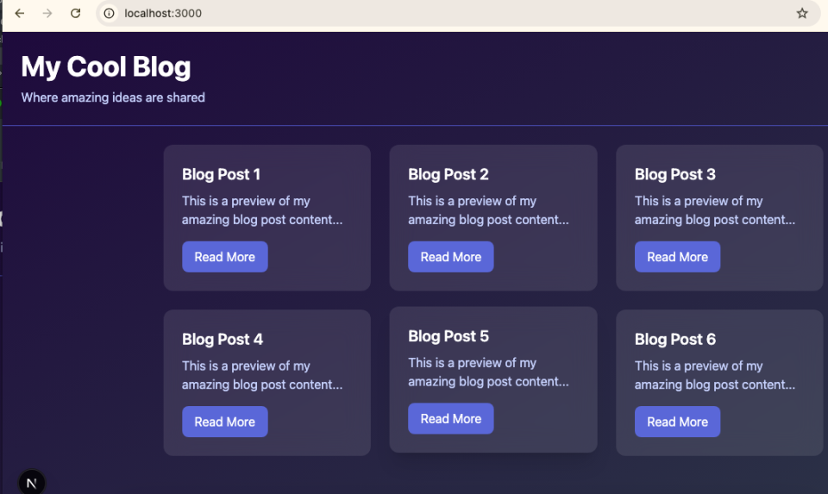Click the browser back arrow

(20, 14)
